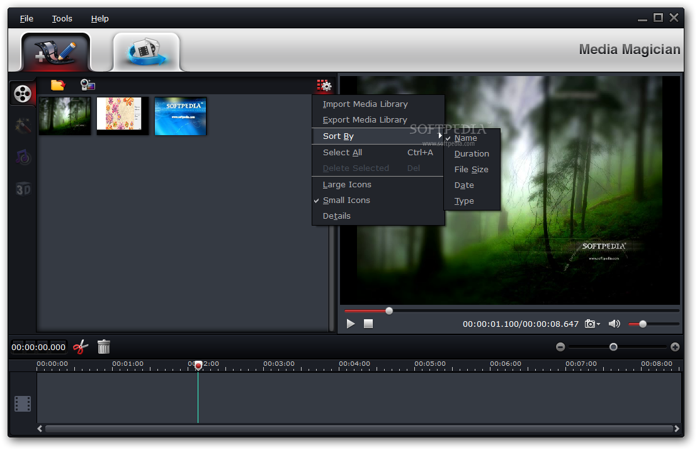
Task: Click the red timeline playhead marker
Action: pyautogui.click(x=198, y=365)
